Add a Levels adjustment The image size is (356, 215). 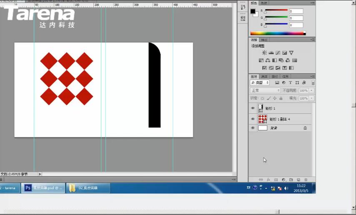(x=271, y=52)
